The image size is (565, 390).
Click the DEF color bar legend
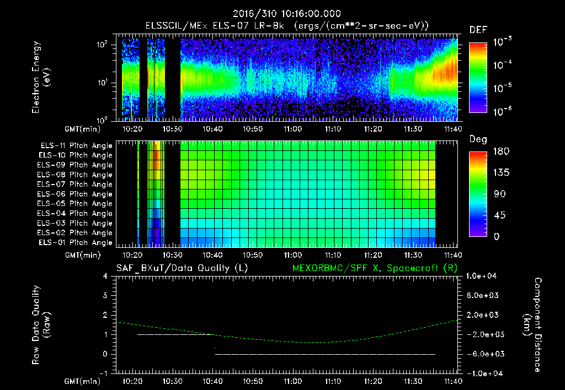pos(478,77)
